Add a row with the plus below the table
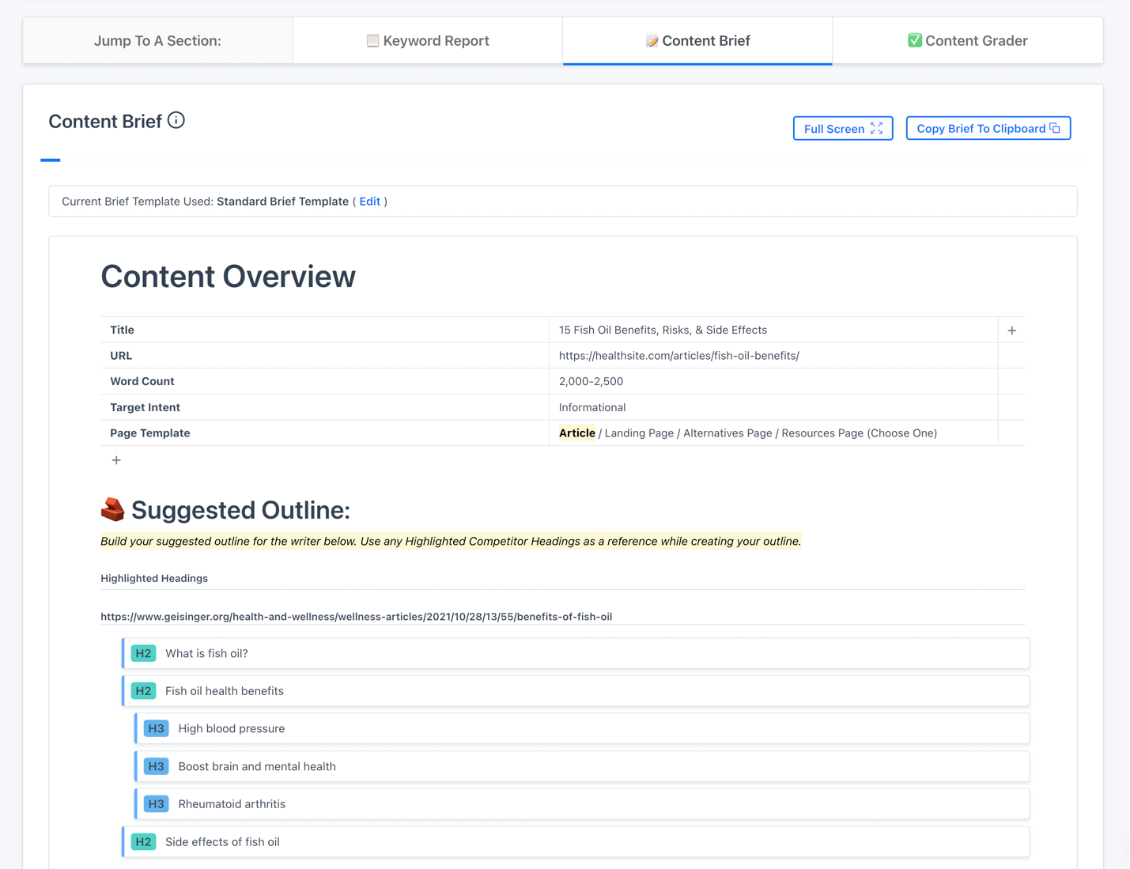The width and height of the screenshot is (1130, 869). 116,460
